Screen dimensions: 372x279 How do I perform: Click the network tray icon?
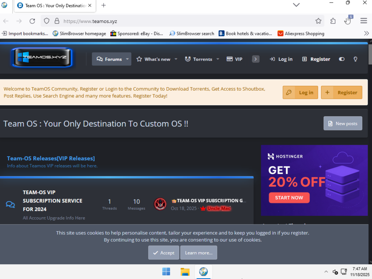click(344, 272)
